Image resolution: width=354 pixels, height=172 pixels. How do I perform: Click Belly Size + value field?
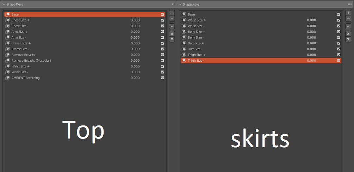[312, 32]
